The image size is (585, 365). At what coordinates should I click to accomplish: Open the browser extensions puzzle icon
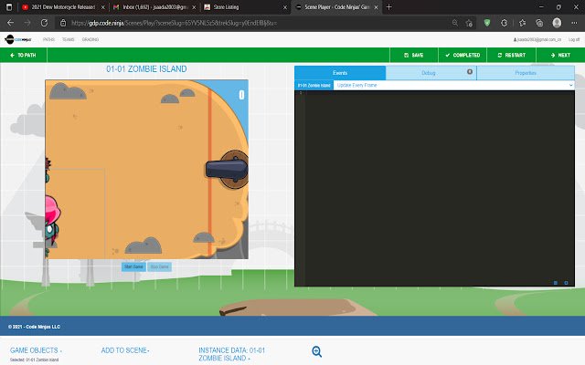coord(504,23)
